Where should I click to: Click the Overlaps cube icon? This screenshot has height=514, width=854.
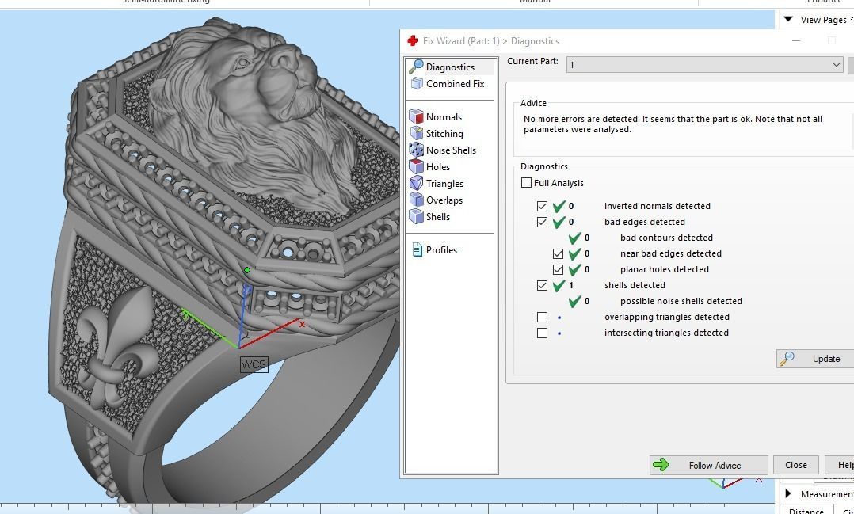click(x=416, y=200)
